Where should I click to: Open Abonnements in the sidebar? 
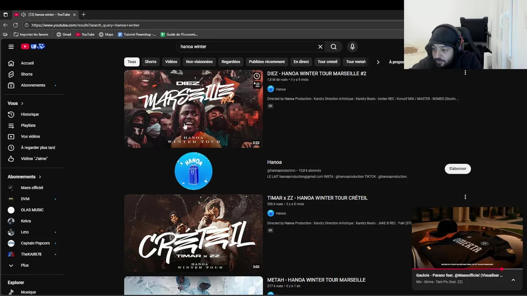pos(33,85)
